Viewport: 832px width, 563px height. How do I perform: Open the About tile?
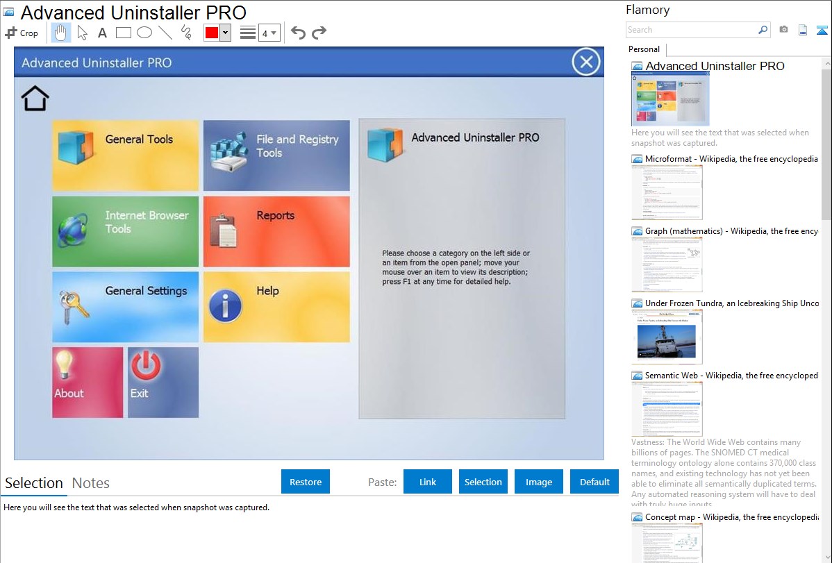click(88, 382)
